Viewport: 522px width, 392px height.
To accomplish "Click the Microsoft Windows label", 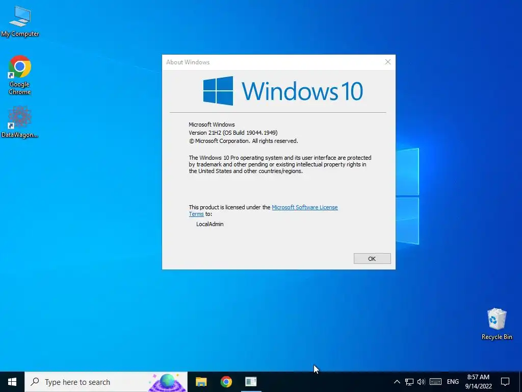I will (212, 125).
